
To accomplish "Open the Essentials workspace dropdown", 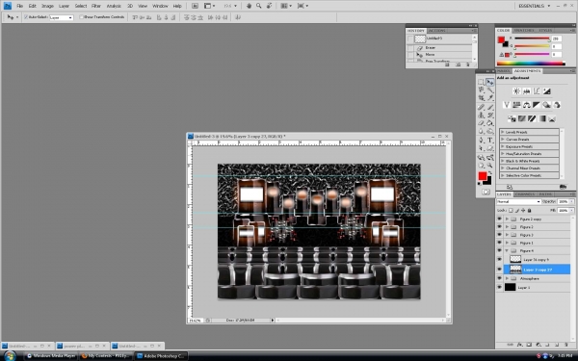I will click(x=534, y=6).
